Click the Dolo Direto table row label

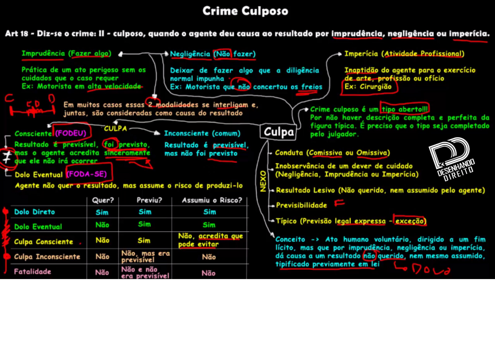[35, 212]
